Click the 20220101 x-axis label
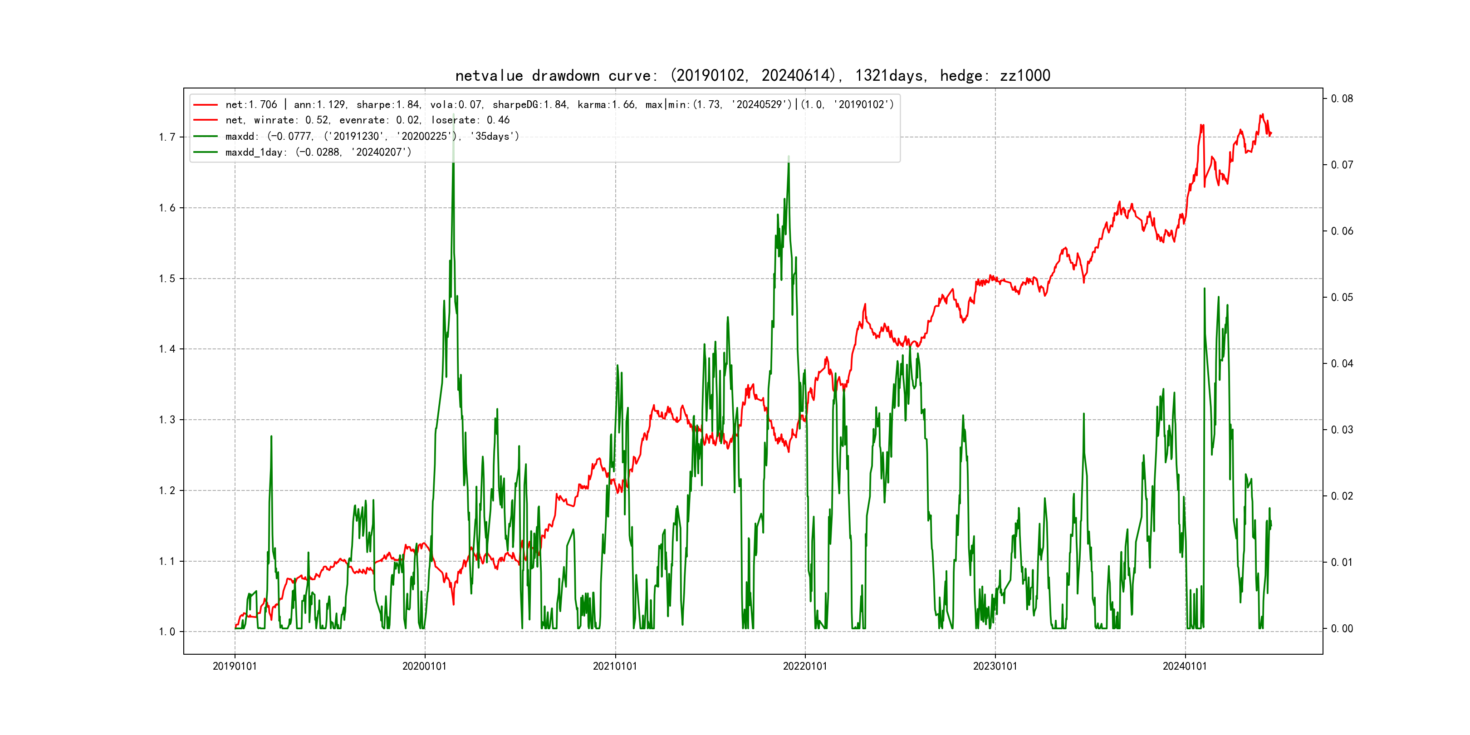 point(804,666)
